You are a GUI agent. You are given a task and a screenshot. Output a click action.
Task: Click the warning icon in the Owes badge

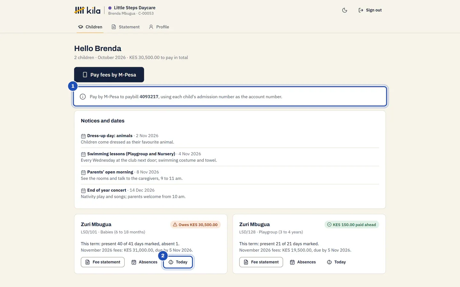click(175, 224)
